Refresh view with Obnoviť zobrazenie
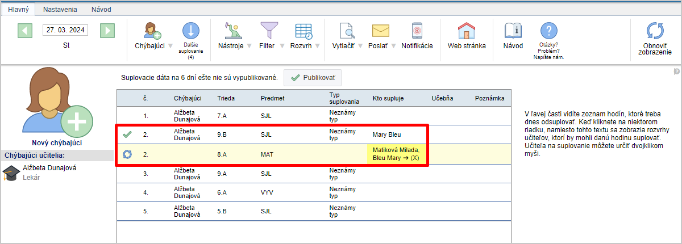 (x=655, y=31)
